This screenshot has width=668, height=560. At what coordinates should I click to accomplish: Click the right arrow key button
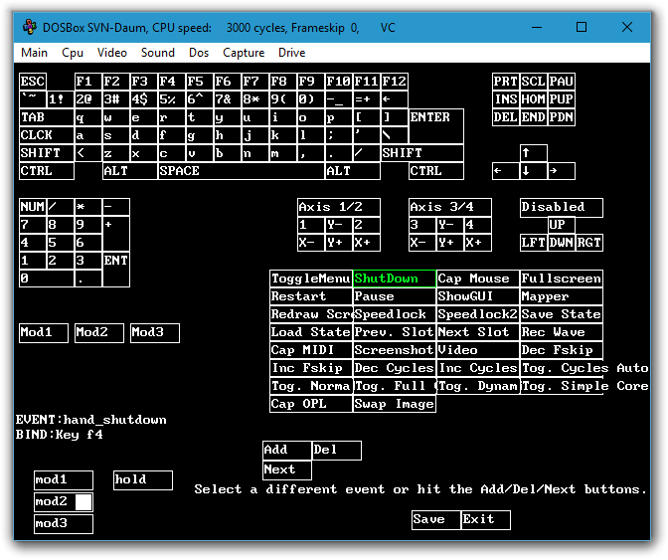(561, 171)
